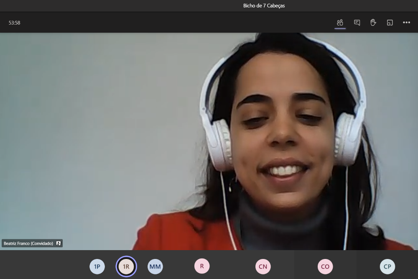Click the highlighted 1R speaker avatar
Image resolution: width=418 pixels, height=279 pixels.
[x=126, y=266]
